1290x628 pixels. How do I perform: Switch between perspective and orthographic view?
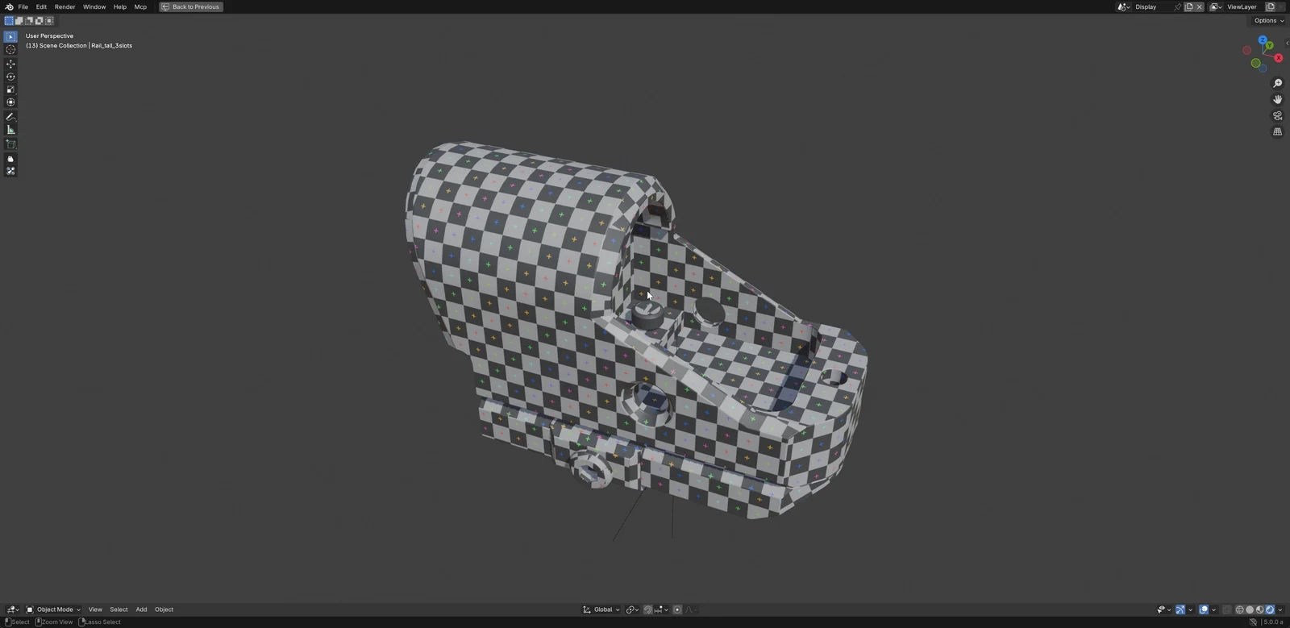click(1277, 131)
